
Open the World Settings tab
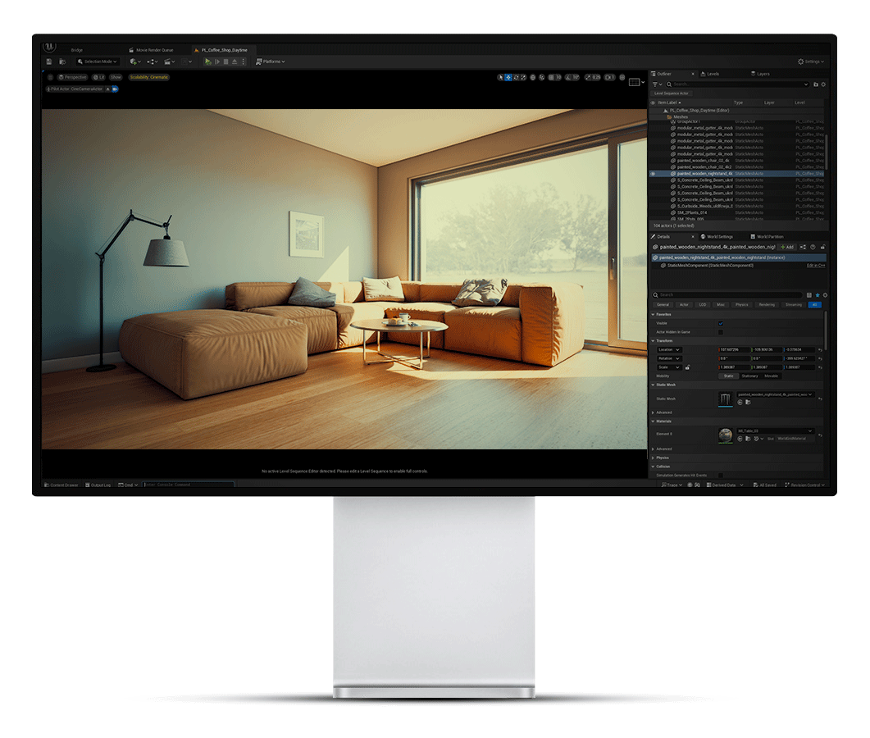click(x=717, y=237)
